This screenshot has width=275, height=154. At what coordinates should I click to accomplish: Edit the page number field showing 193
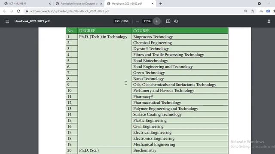tap(117, 21)
